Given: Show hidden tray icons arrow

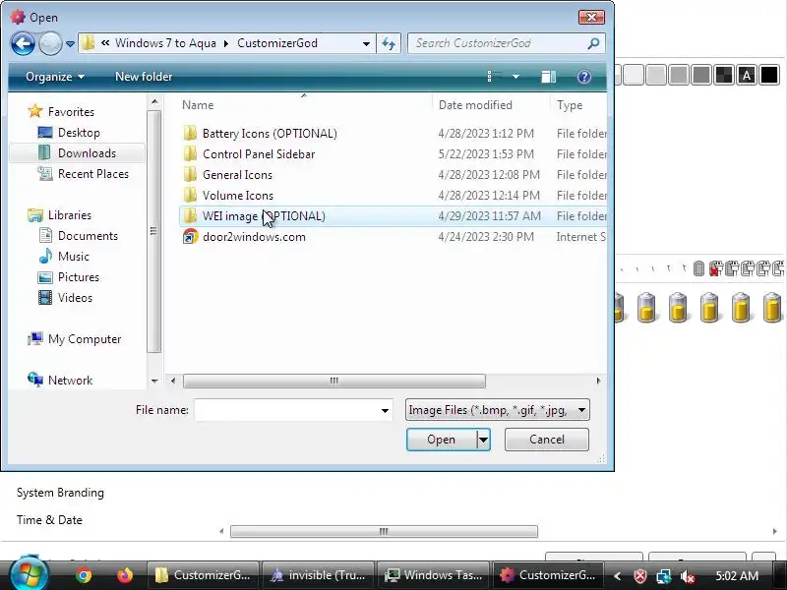Looking at the screenshot, I should pos(618,576).
